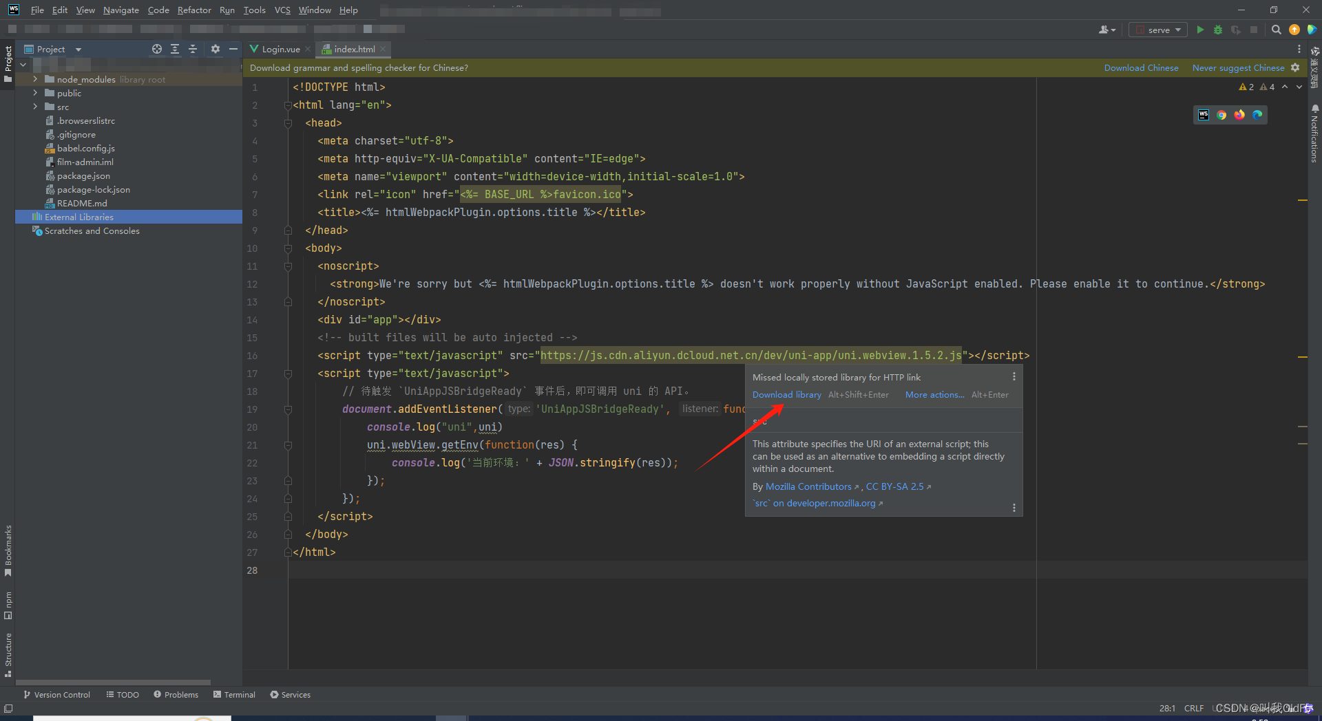Open preview in built-in WebStorm browser icon
The width and height of the screenshot is (1322, 721).
pyautogui.click(x=1204, y=115)
